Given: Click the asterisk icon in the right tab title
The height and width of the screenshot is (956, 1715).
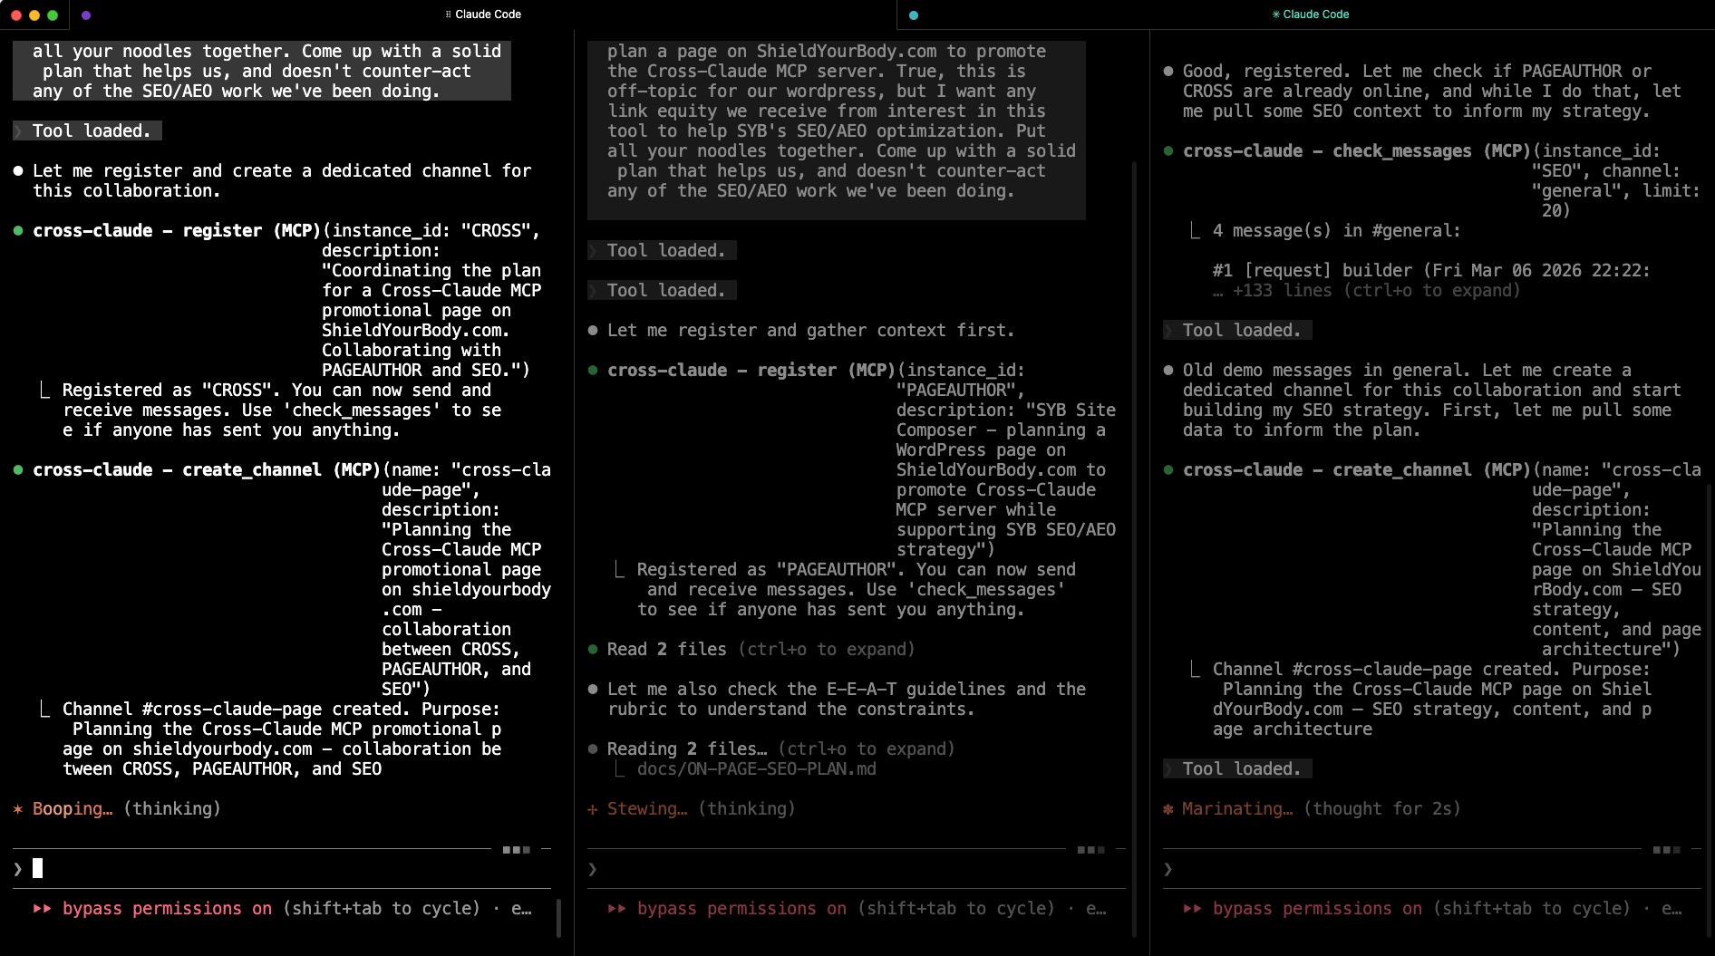Looking at the screenshot, I should [x=1276, y=14].
